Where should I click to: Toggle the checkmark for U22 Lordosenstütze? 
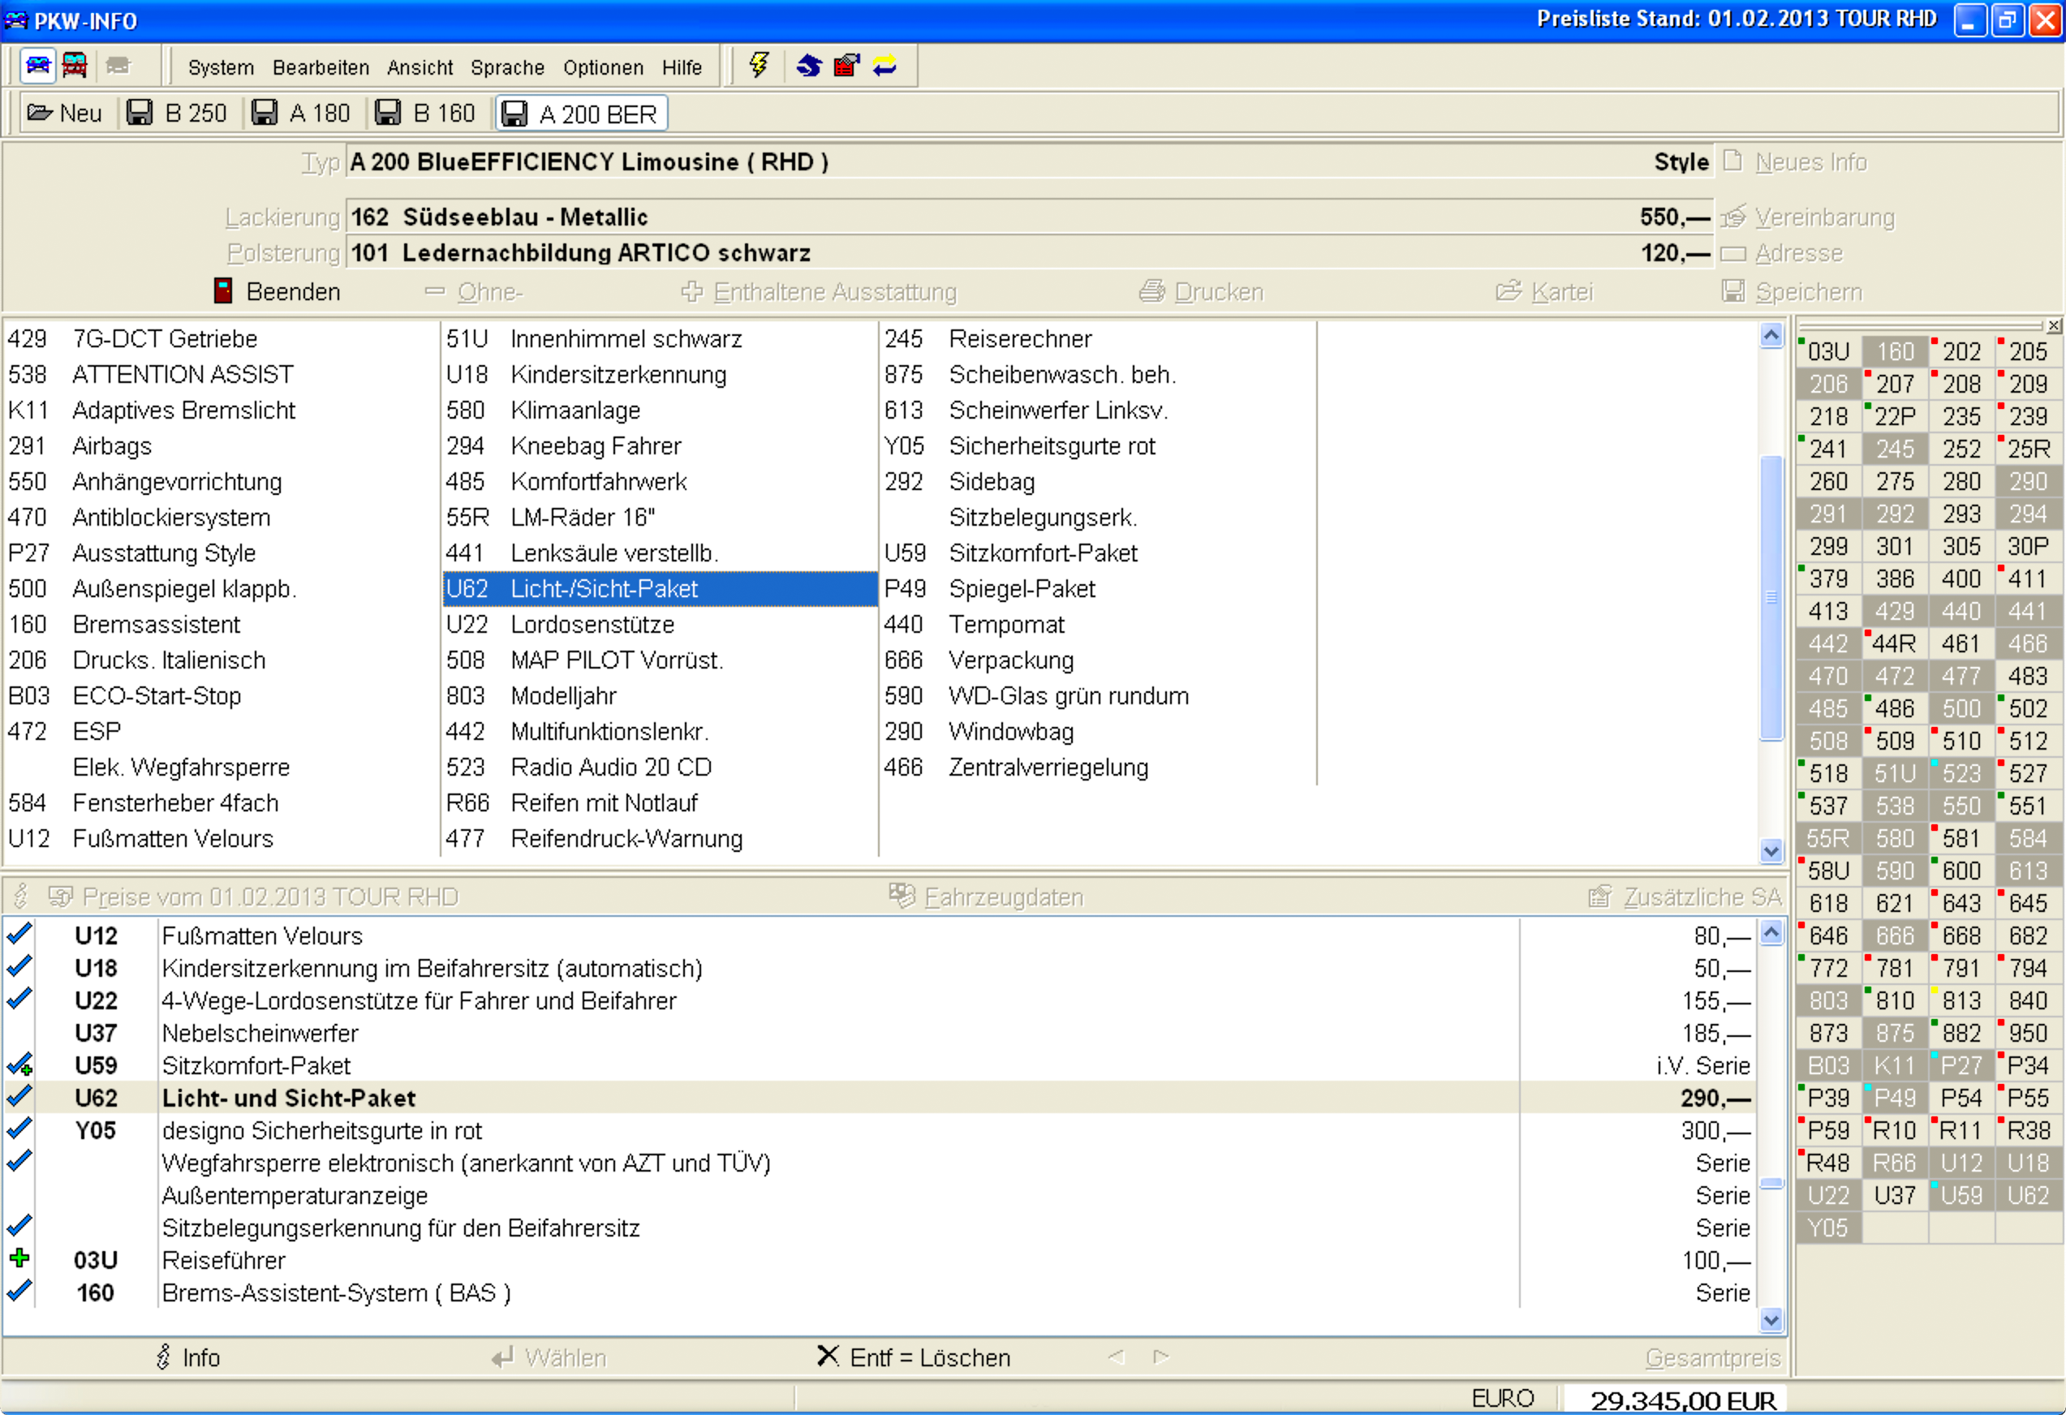[x=19, y=1000]
